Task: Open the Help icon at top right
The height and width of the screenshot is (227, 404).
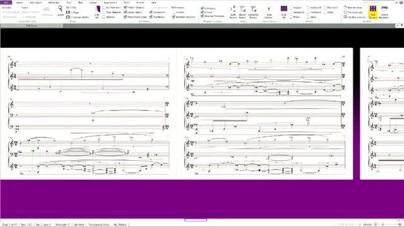Action: 401,3
